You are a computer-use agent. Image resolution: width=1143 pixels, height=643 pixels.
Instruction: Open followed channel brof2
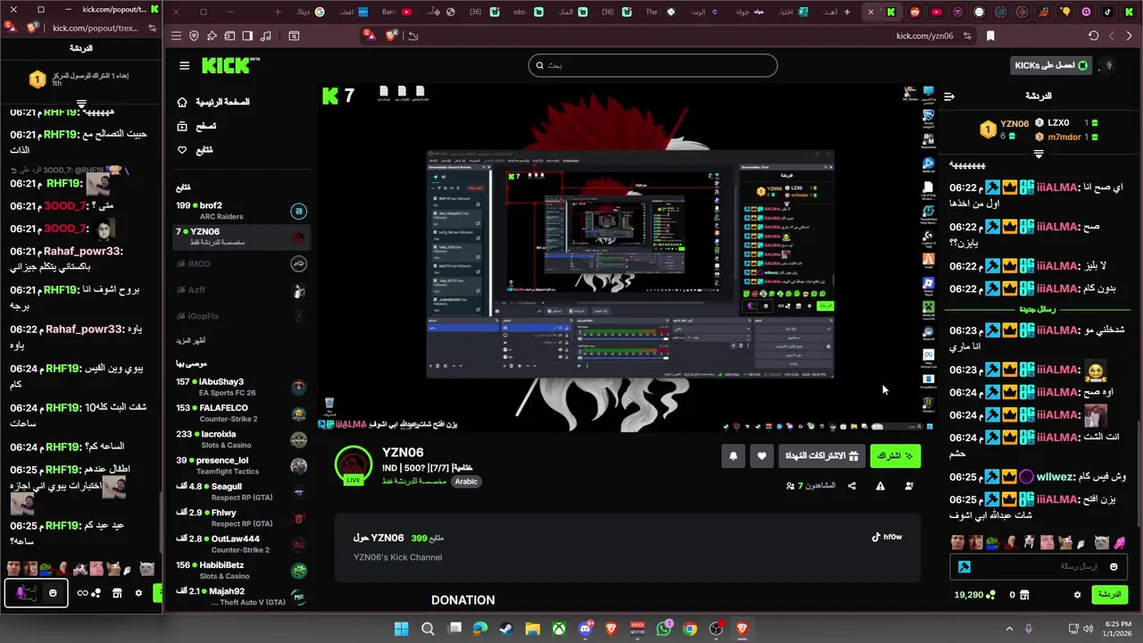click(x=241, y=211)
